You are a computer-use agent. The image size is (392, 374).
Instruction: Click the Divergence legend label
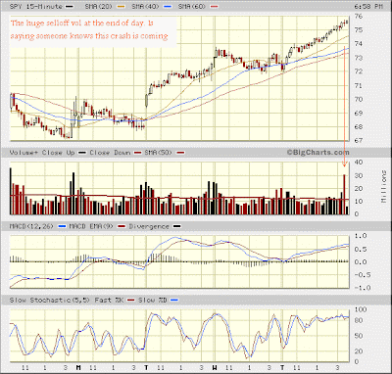coord(149,226)
